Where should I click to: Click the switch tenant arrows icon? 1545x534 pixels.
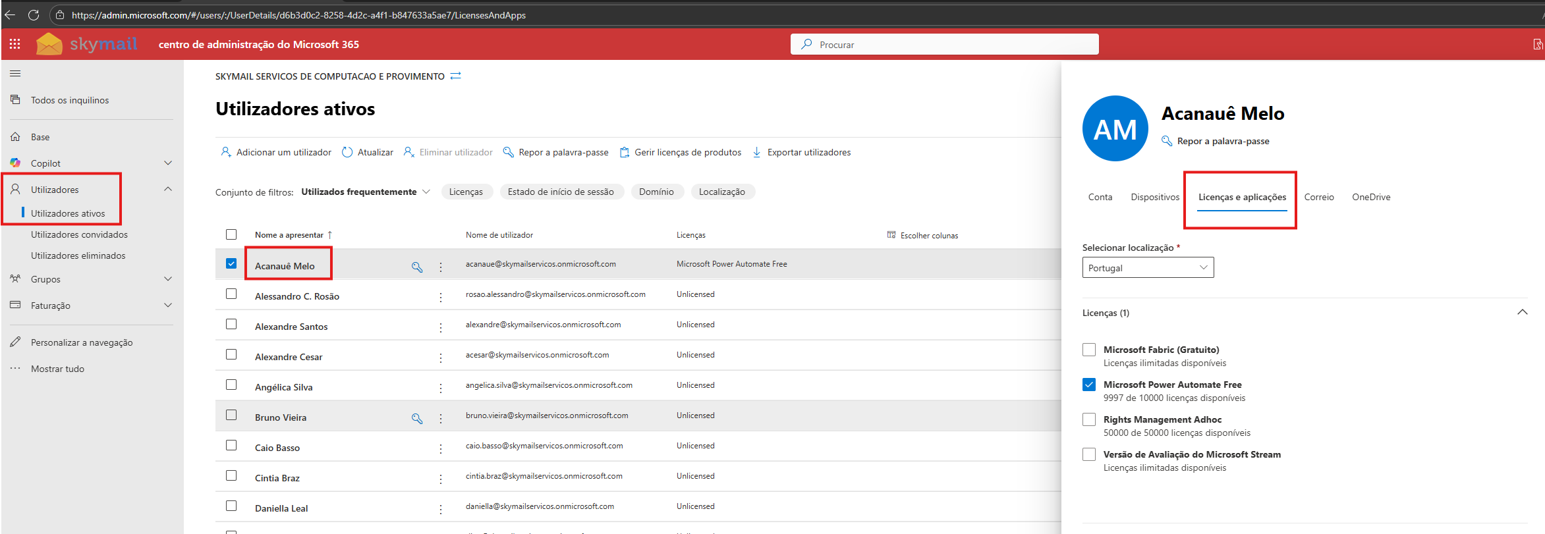click(455, 76)
